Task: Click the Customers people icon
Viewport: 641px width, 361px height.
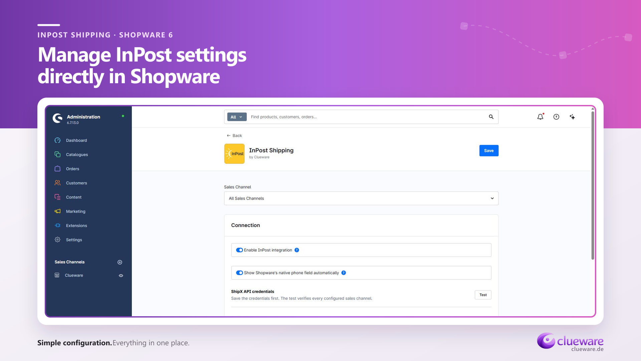Action: pyautogui.click(x=57, y=183)
